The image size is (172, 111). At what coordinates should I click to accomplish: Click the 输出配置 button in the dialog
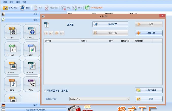[110, 24]
